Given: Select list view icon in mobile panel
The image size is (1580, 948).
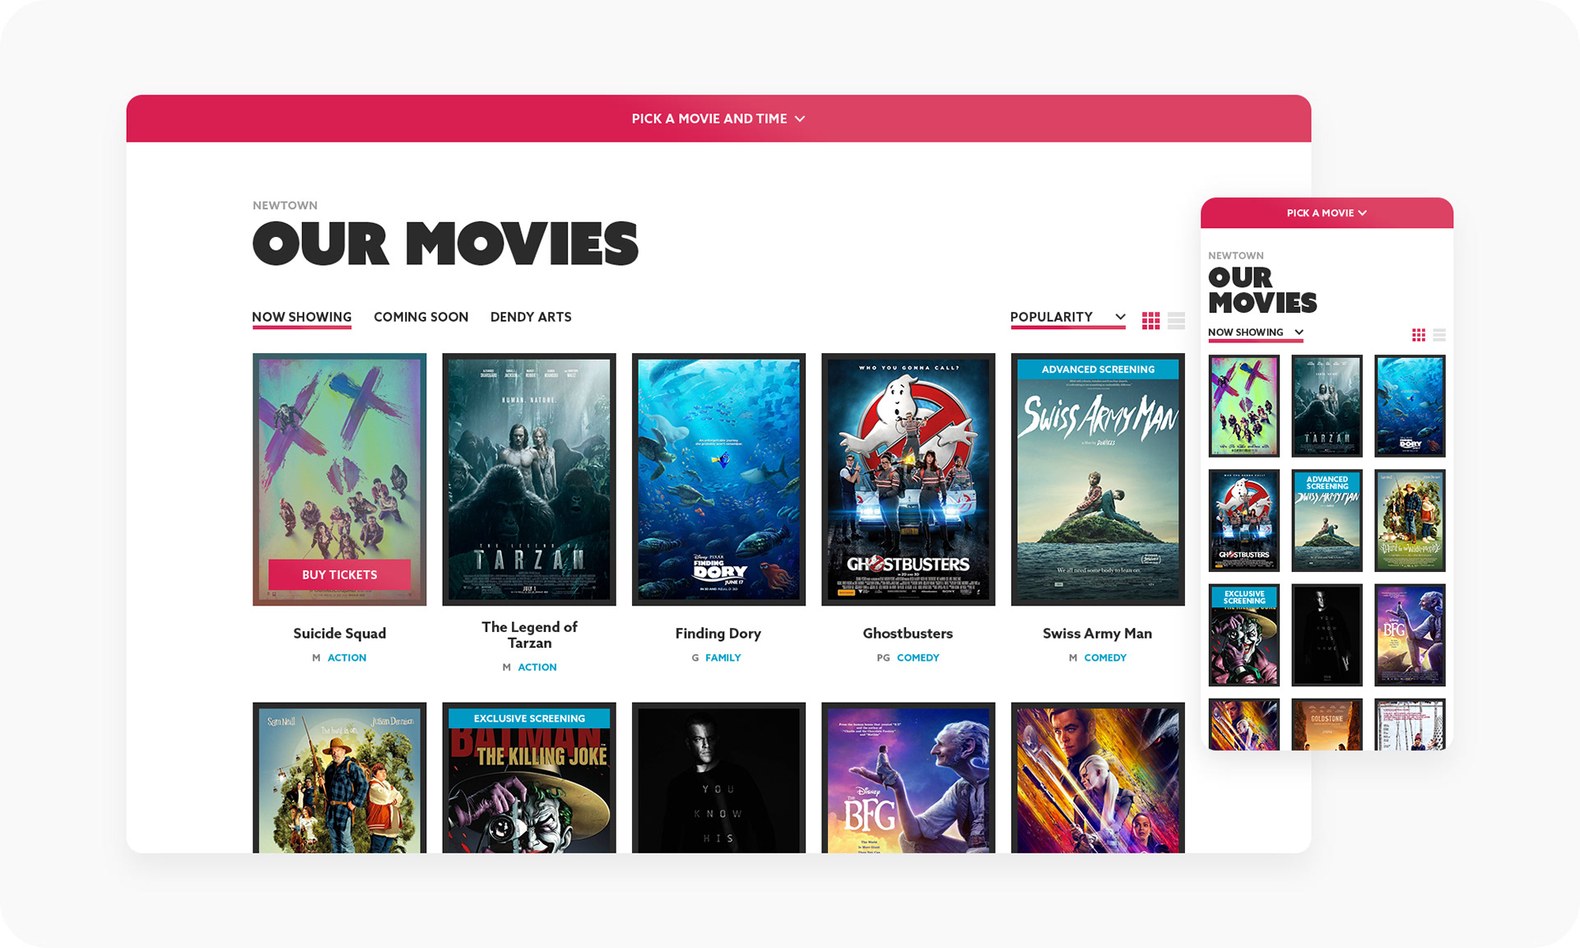Looking at the screenshot, I should tap(1439, 335).
